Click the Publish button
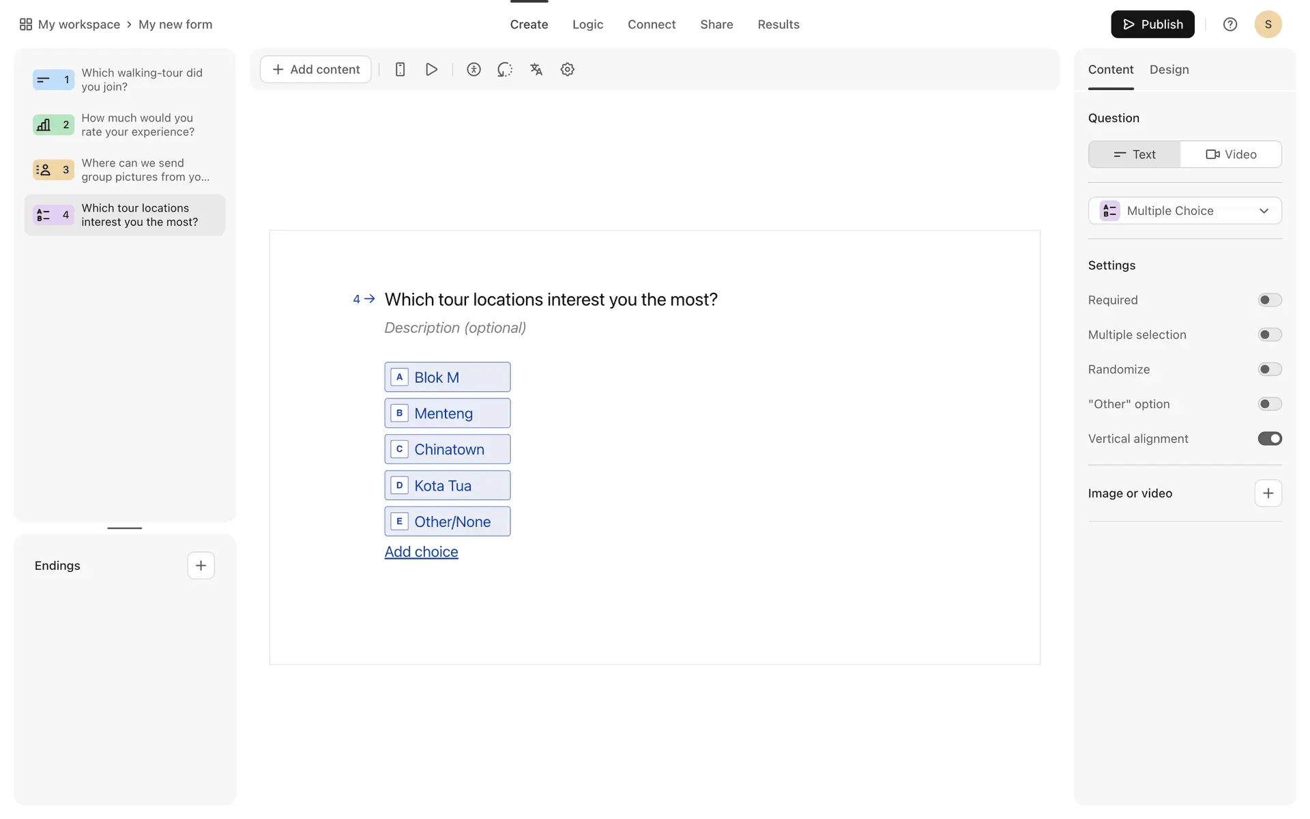 tap(1152, 25)
